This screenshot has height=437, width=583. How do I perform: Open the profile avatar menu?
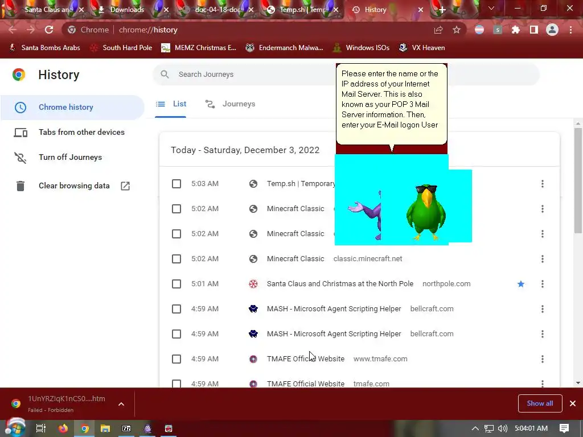pos(552,30)
